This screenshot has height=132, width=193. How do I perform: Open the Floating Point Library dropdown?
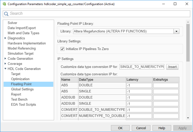point(176,31)
